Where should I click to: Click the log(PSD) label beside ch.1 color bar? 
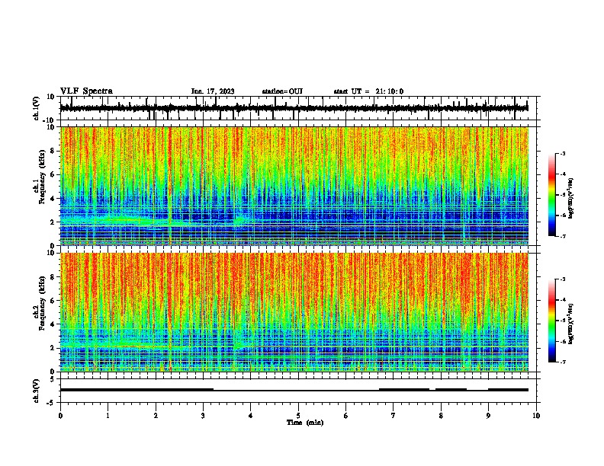tap(571, 199)
